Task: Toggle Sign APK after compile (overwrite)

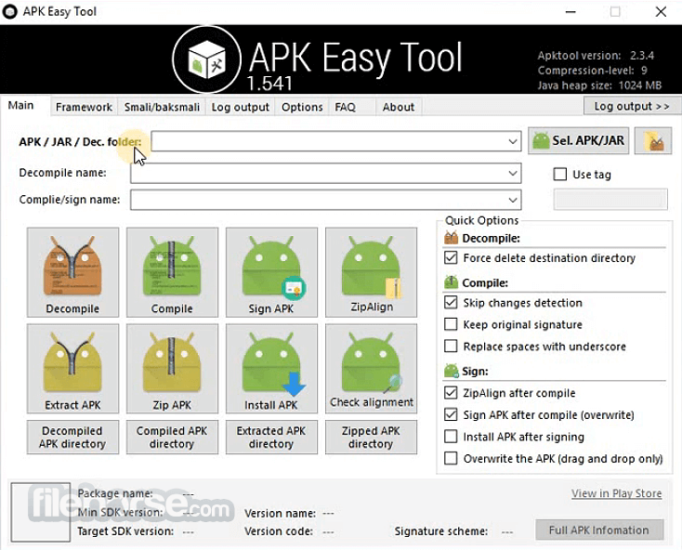Action: pos(451,414)
